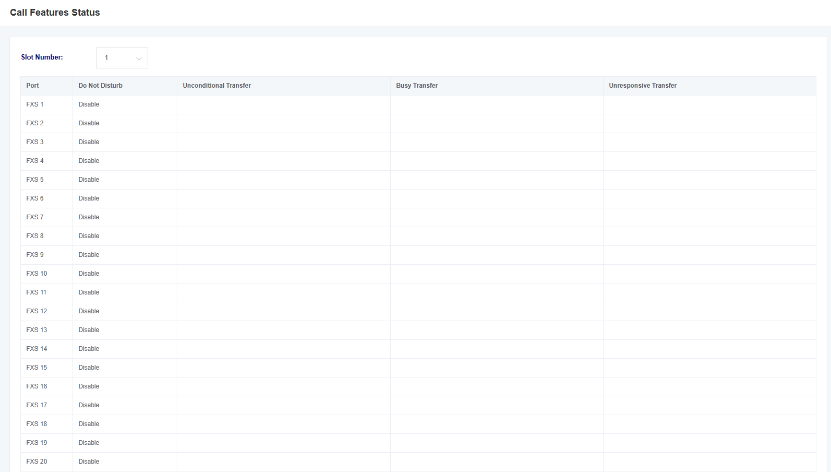Image resolution: width=831 pixels, height=472 pixels.
Task: Click the Port column header
Action: click(x=46, y=86)
